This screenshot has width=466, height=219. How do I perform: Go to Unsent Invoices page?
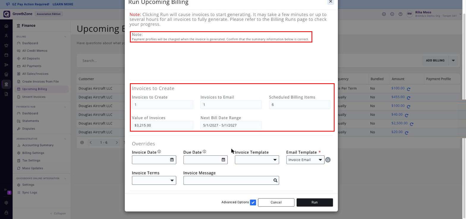34,97
